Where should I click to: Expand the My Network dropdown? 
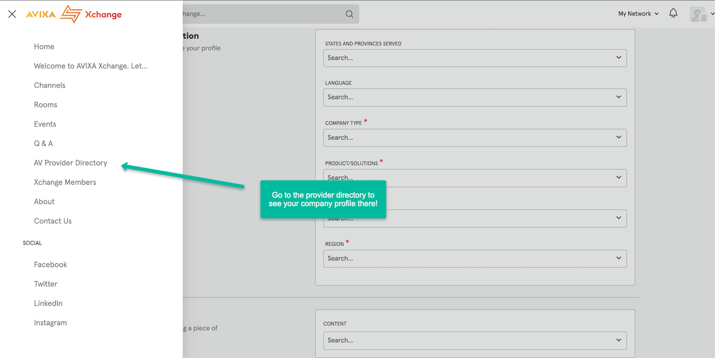coord(638,14)
